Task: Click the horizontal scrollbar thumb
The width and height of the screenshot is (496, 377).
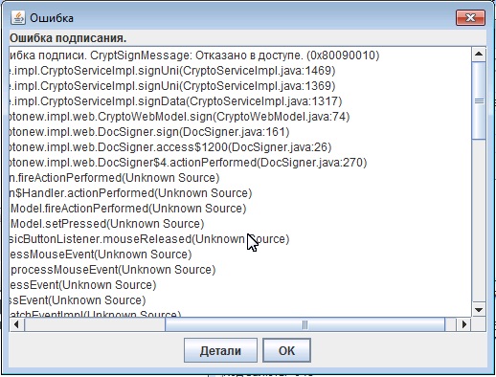Action: pos(304,324)
